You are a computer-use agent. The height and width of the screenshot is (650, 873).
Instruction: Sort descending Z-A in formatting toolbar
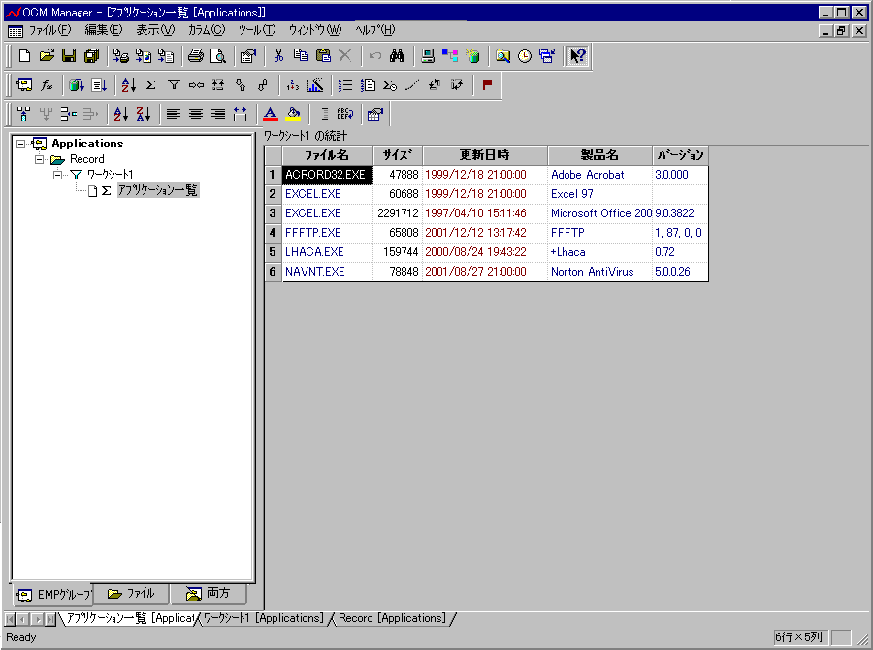click(x=144, y=114)
